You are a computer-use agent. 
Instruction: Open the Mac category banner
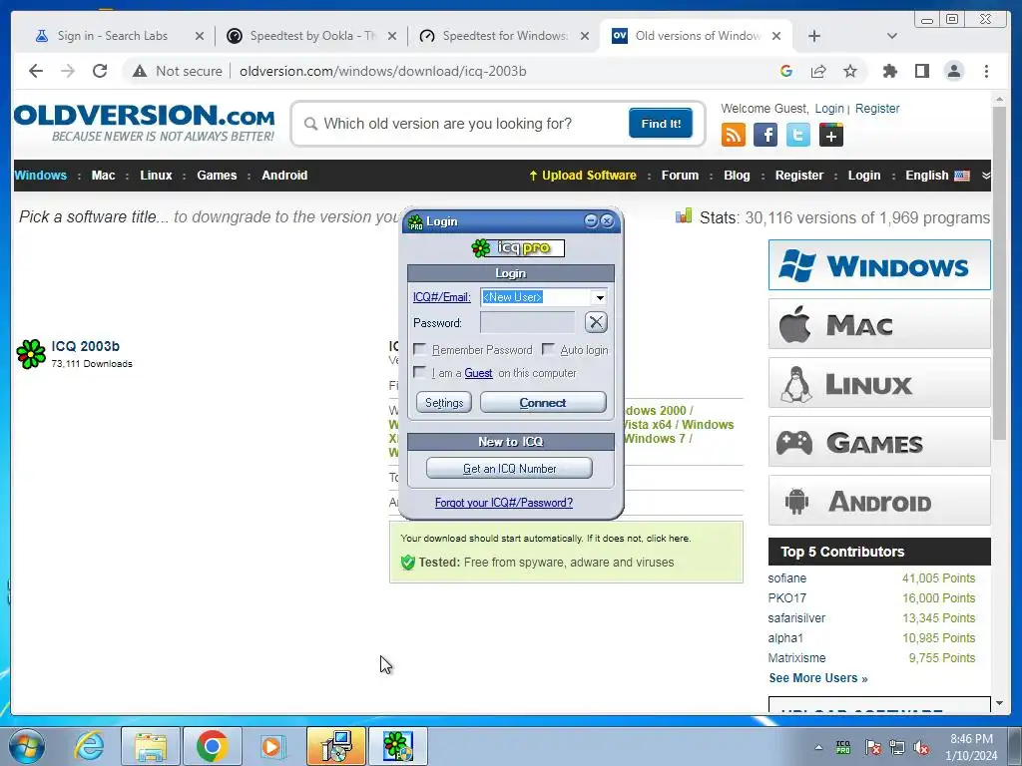click(879, 324)
